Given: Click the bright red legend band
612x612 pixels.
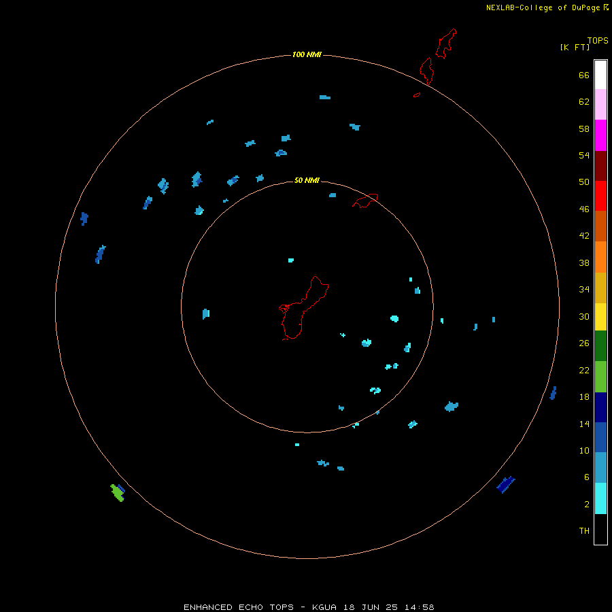Looking at the screenshot, I should [x=600, y=196].
